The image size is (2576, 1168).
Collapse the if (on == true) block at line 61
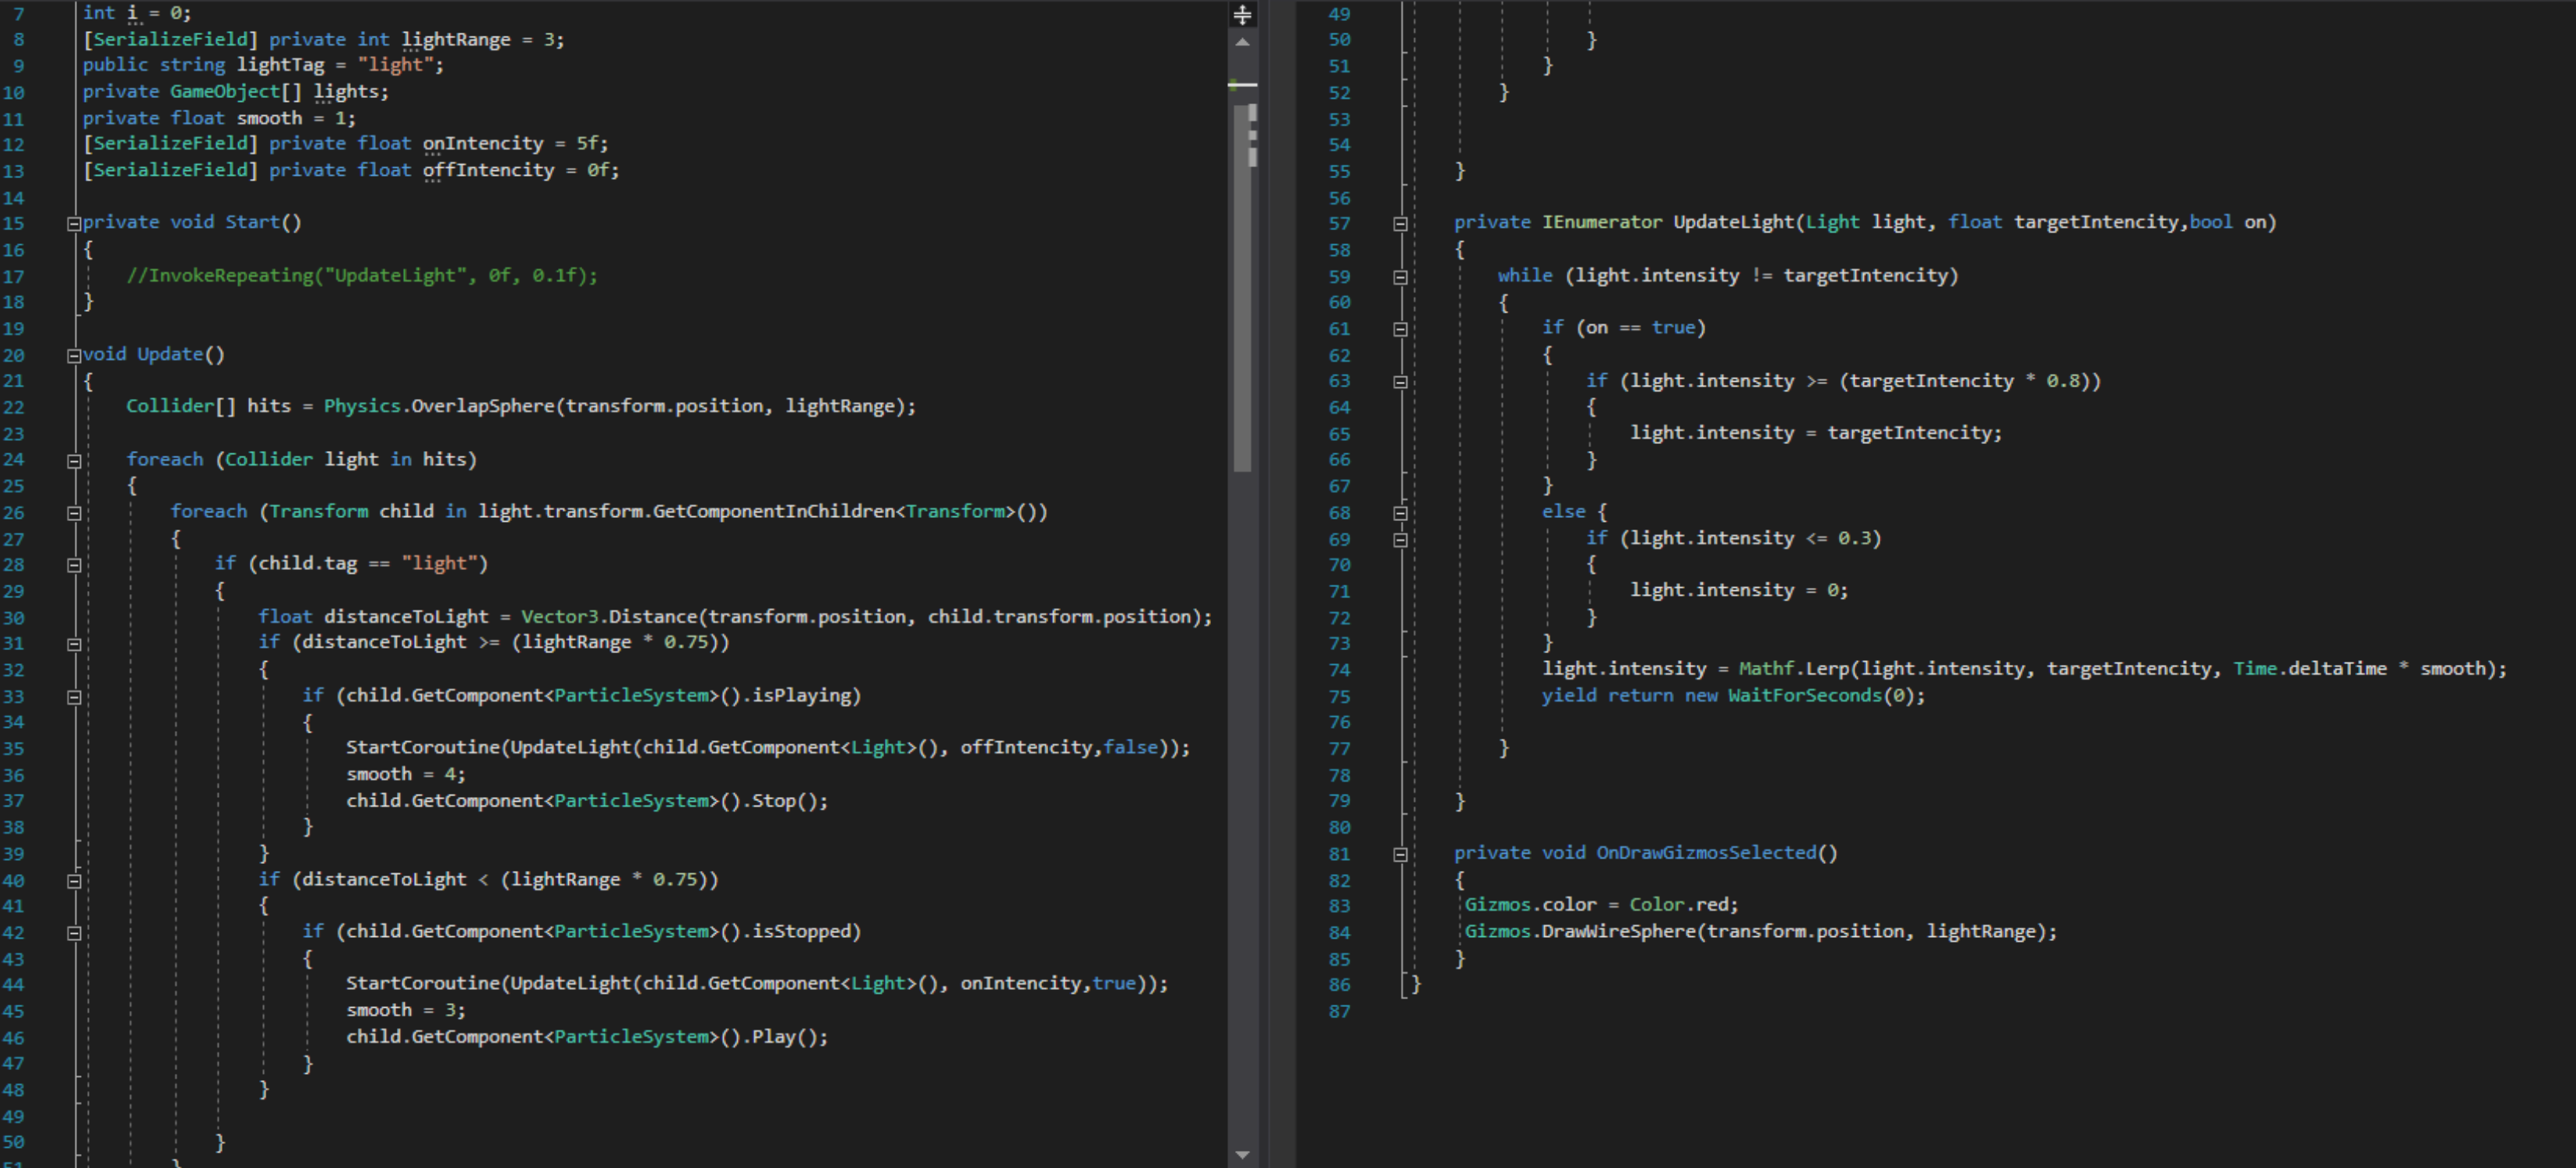(x=1400, y=330)
